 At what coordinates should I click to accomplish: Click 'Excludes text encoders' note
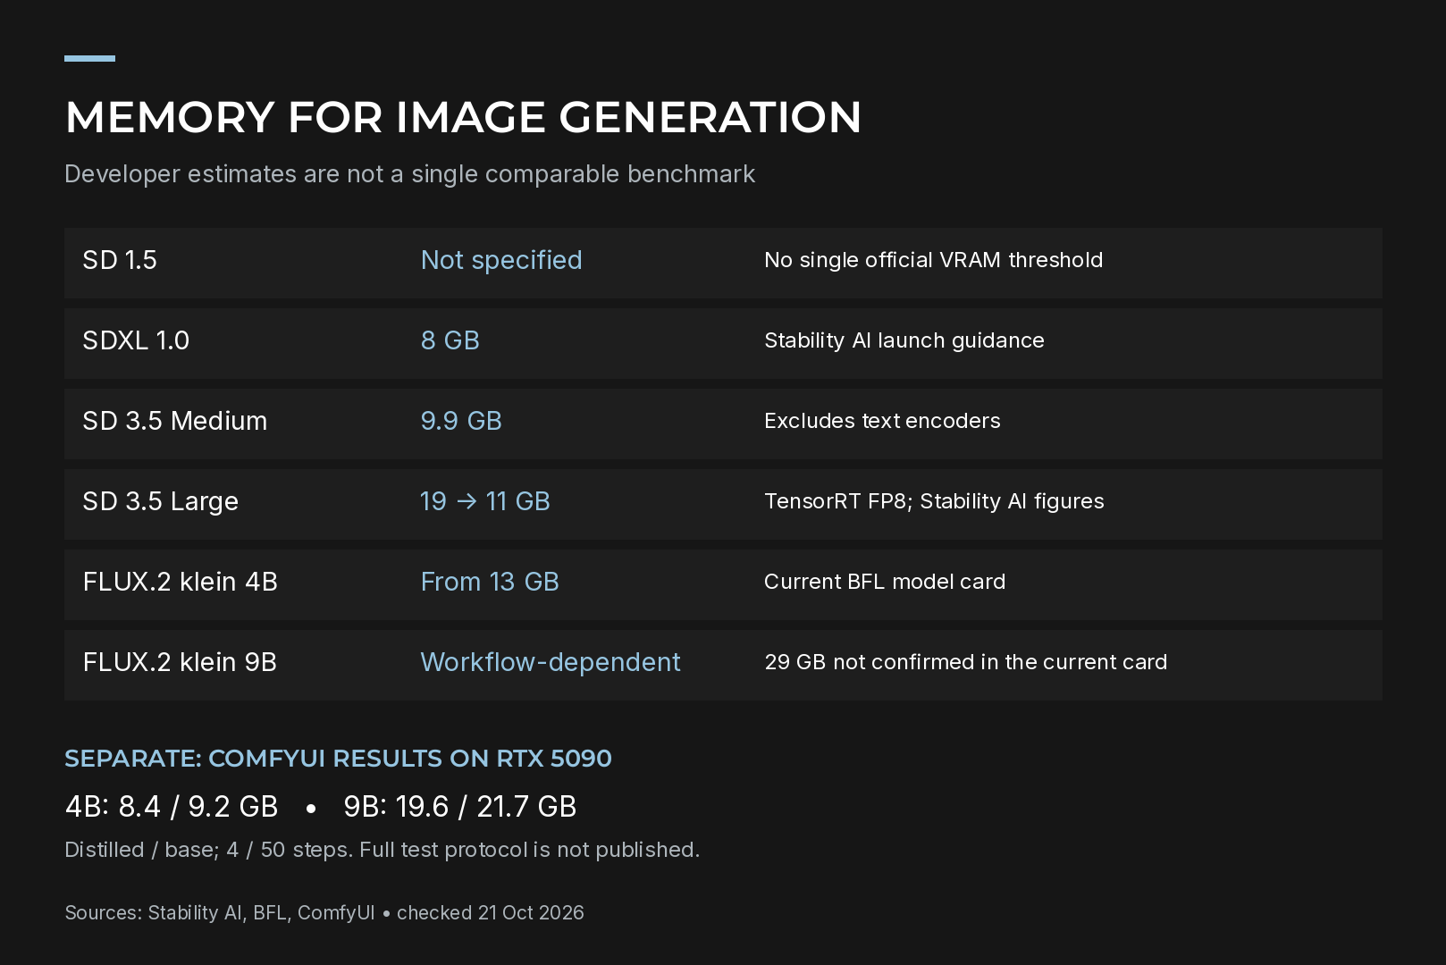pyautogui.click(x=882, y=421)
